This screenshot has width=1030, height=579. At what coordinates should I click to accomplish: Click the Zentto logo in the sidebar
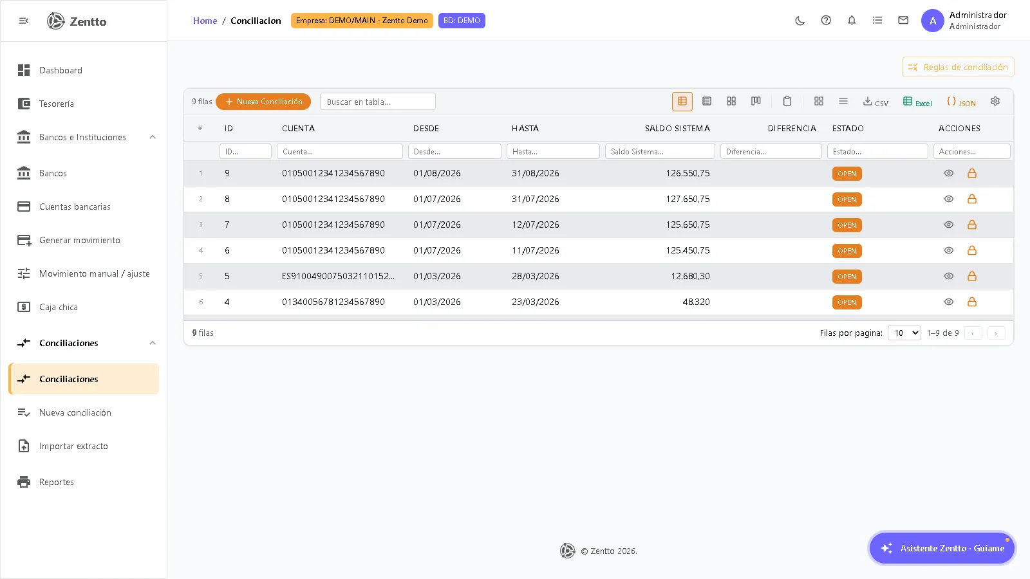pos(77,21)
